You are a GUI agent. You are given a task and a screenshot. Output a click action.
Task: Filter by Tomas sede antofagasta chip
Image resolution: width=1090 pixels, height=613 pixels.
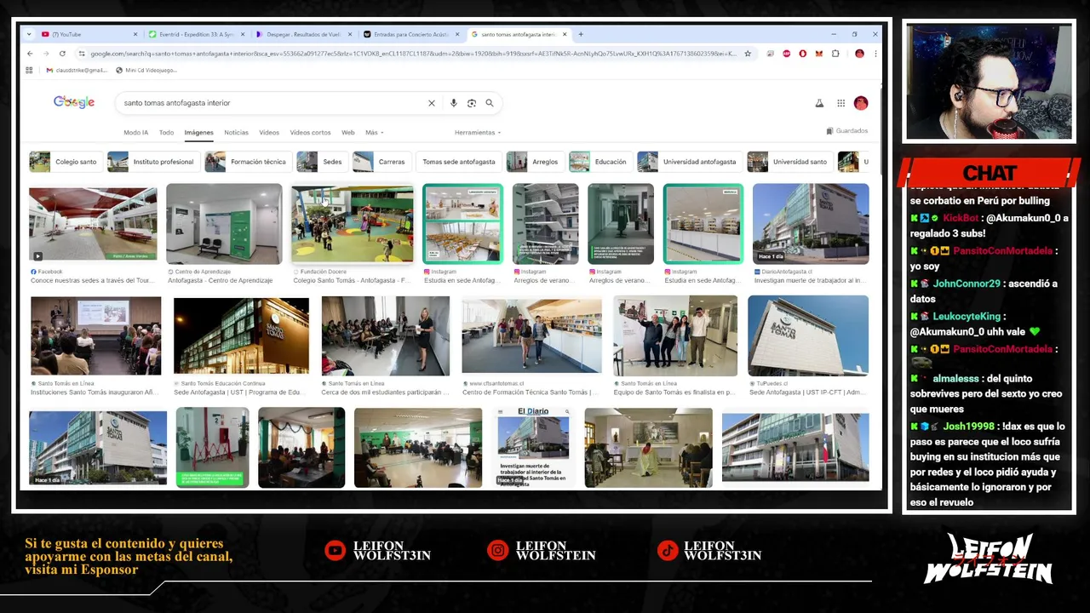tap(458, 162)
